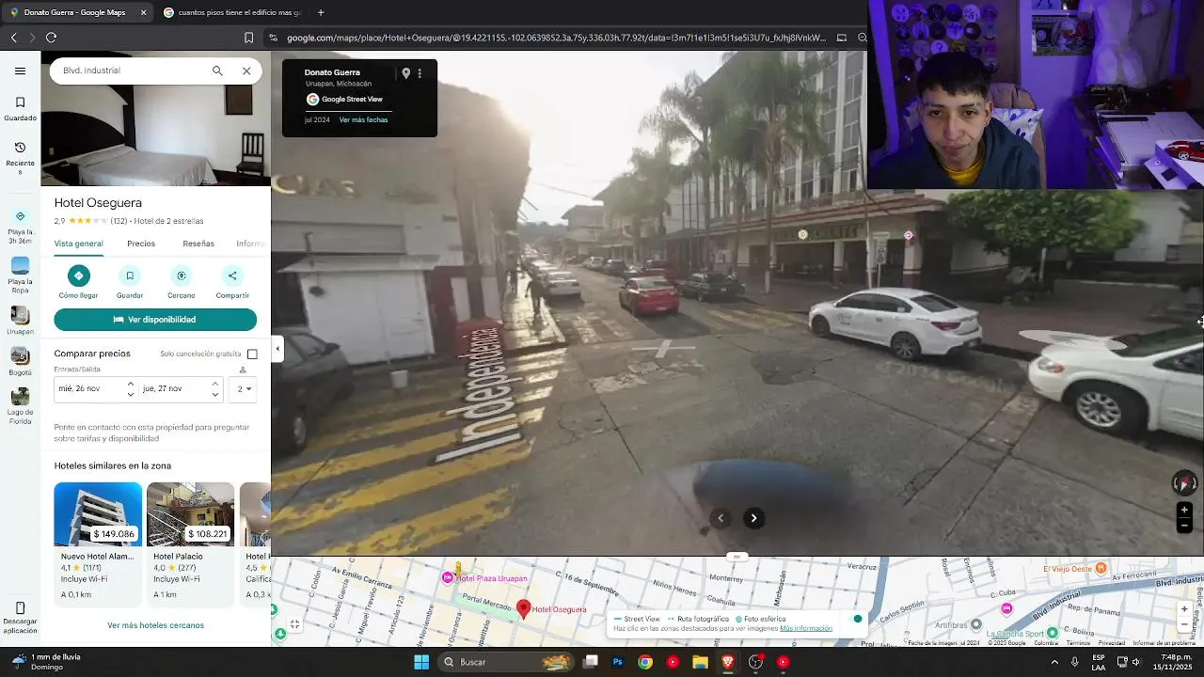The image size is (1204, 677).
Task: Clear the Blvd. Industrial search text
Action: (246, 71)
